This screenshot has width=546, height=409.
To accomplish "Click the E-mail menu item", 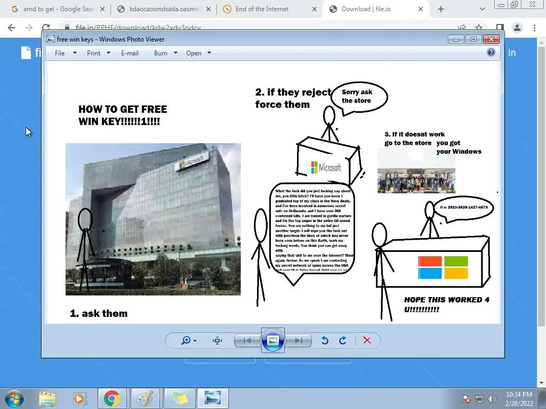I will [x=130, y=53].
